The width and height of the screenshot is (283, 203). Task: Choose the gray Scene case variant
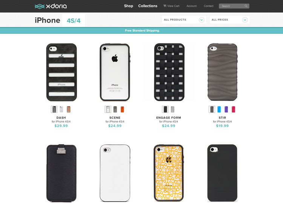coord(115,109)
